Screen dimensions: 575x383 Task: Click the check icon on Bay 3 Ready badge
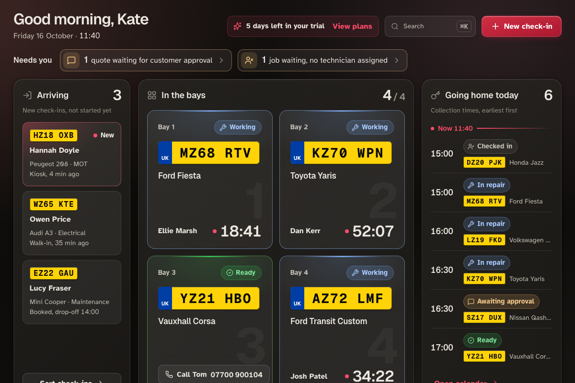coord(230,273)
